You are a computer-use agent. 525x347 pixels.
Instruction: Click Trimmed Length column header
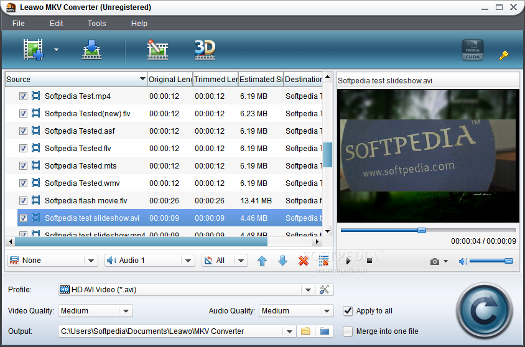216,80
